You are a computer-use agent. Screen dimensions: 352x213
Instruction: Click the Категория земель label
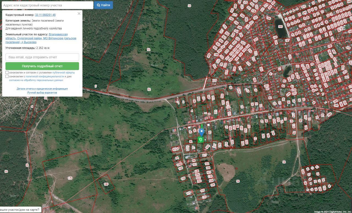pyautogui.click(x=18, y=21)
